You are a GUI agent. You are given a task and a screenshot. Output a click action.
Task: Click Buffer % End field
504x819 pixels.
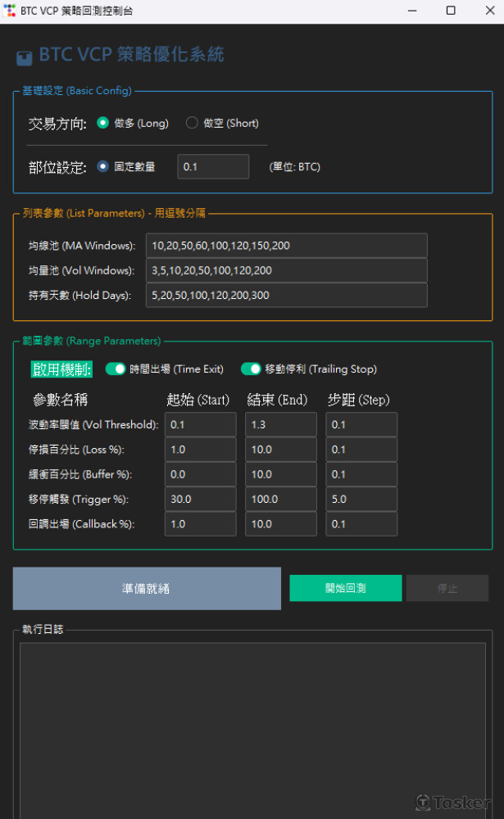pos(281,474)
